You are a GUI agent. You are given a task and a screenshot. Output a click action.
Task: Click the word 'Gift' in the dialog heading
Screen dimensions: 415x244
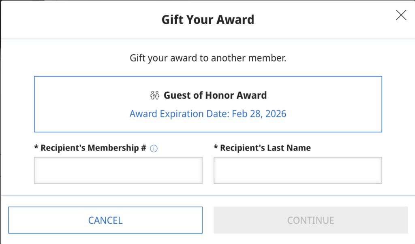[x=172, y=19]
